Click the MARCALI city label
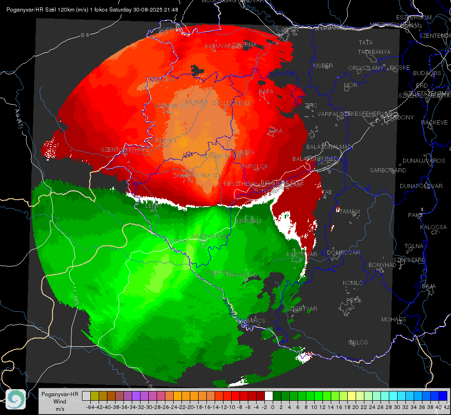Screen dimensions: 451x415 click(x=248, y=221)
